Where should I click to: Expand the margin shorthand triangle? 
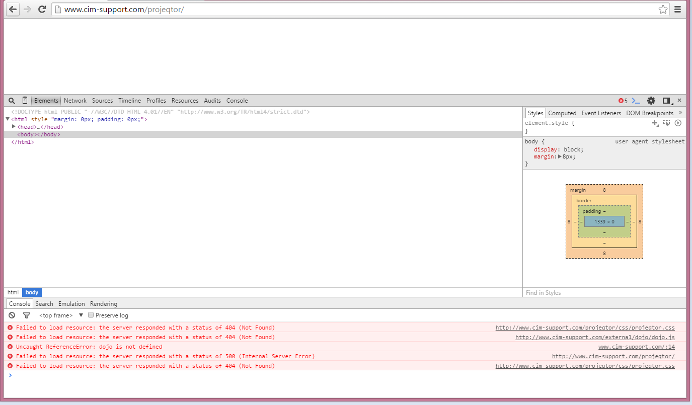[x=560, y=156]
